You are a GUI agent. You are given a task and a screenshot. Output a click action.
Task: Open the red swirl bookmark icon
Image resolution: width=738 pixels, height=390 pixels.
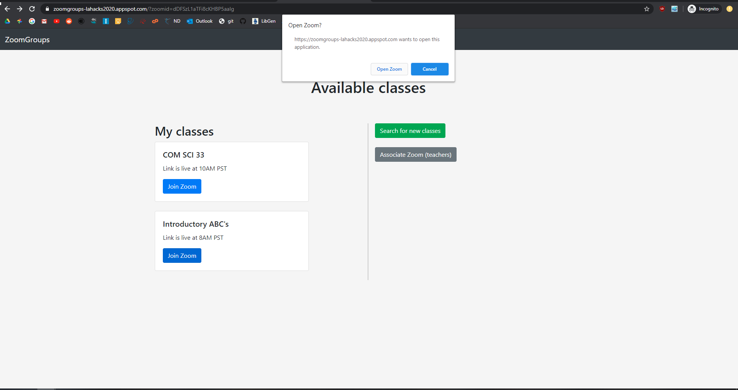tap(143, 21)
